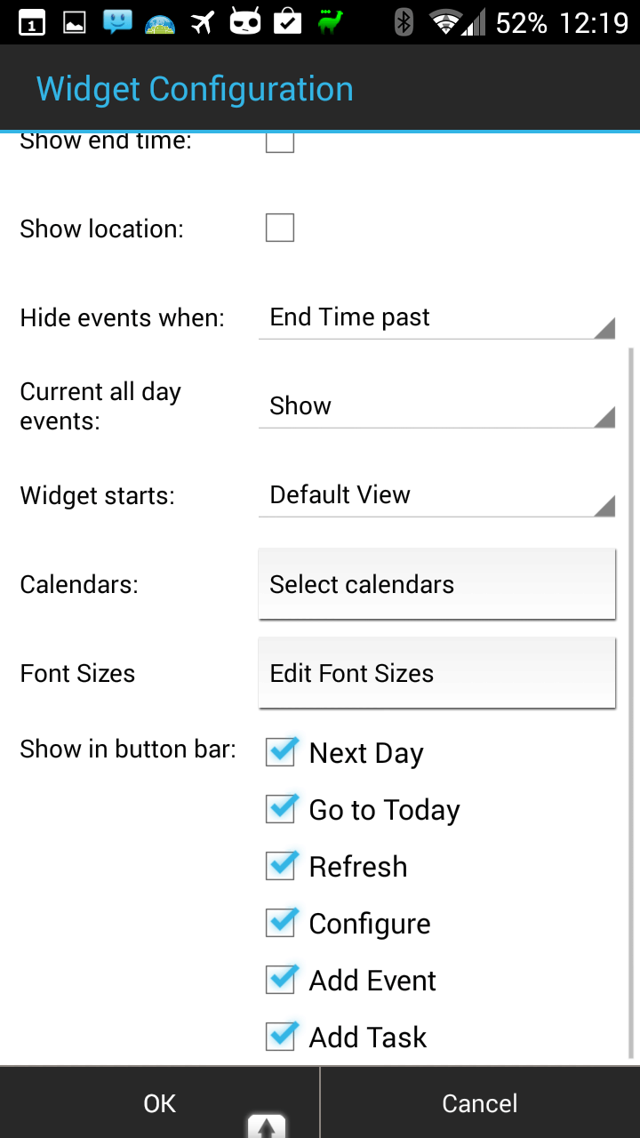Tap the Bluetooth status icon
The width and height of the screenshot is (640, 1138).
tap(404, 22)
